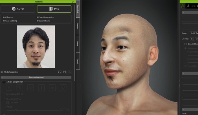
Task: Click the source photo thumbnail
Action: pos(36,47)
